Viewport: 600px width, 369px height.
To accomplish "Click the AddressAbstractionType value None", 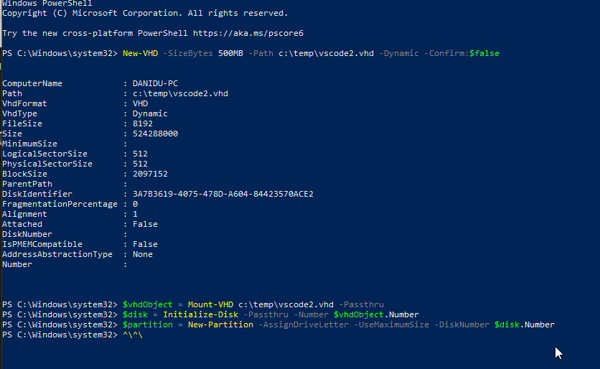I will pyautogui.click(x=142, y=254).
